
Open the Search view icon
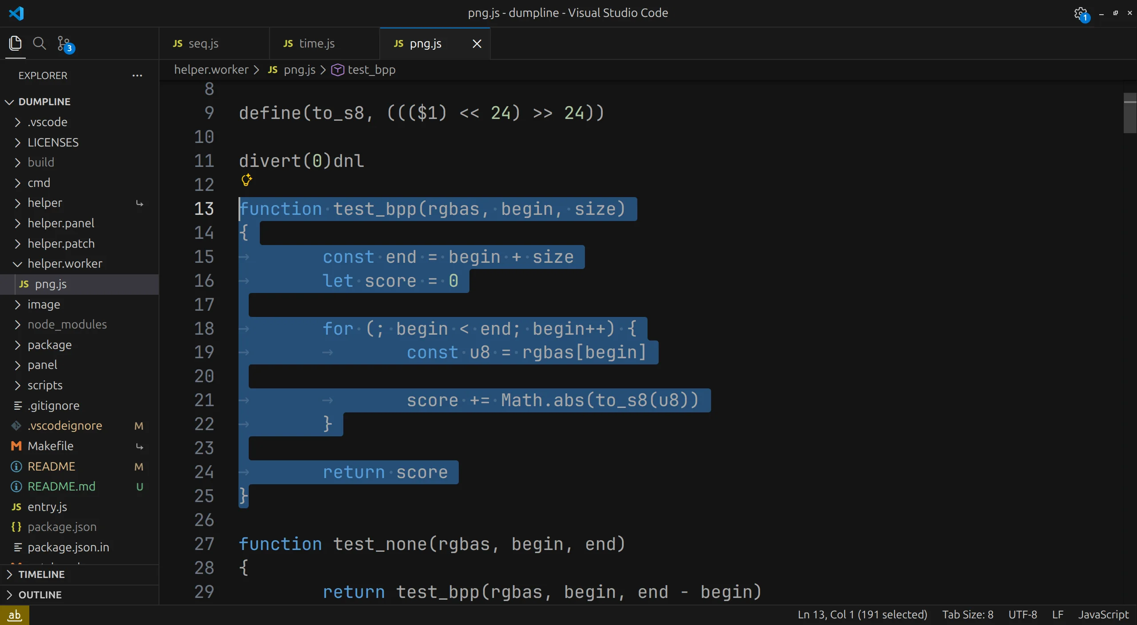[x=40, y=44]
